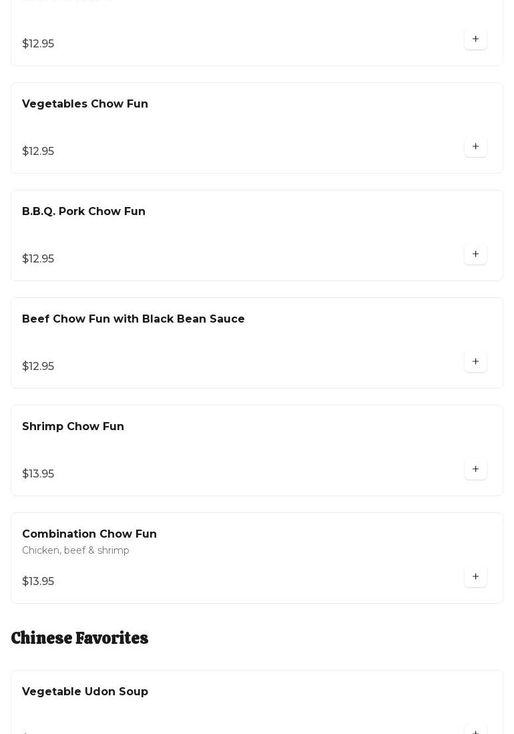Add Shrimp Chow Fun using plus icon

(x=475, y=470)
